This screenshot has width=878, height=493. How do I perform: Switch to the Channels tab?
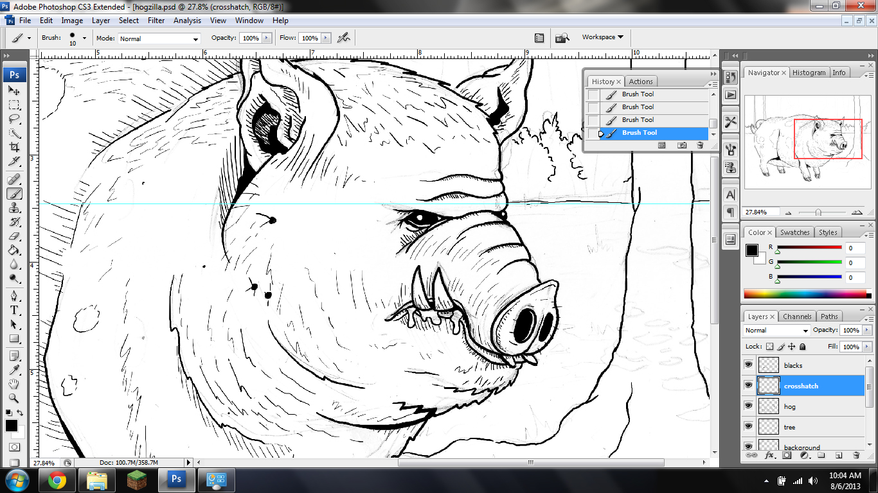(x=797, y=316)
